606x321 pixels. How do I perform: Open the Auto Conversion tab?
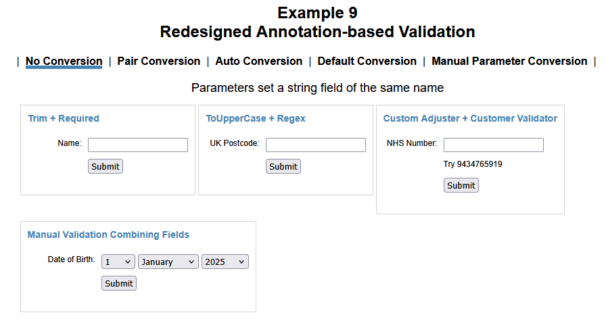click(258, 61)
